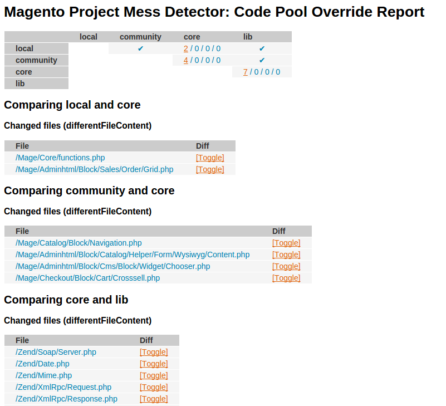Image resolution: width=446 pixels, height=406 pixels.
Task: Click the 'community' row header in matrix
Action: point(36,60)
